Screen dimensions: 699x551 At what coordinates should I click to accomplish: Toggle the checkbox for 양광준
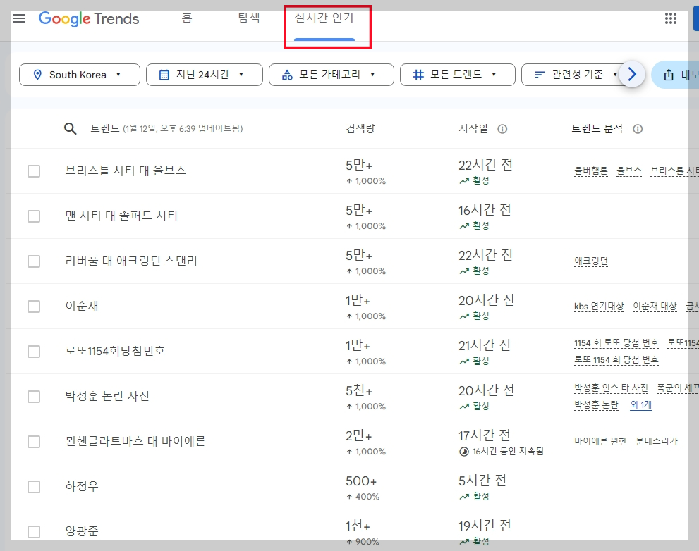pos(34,531)
